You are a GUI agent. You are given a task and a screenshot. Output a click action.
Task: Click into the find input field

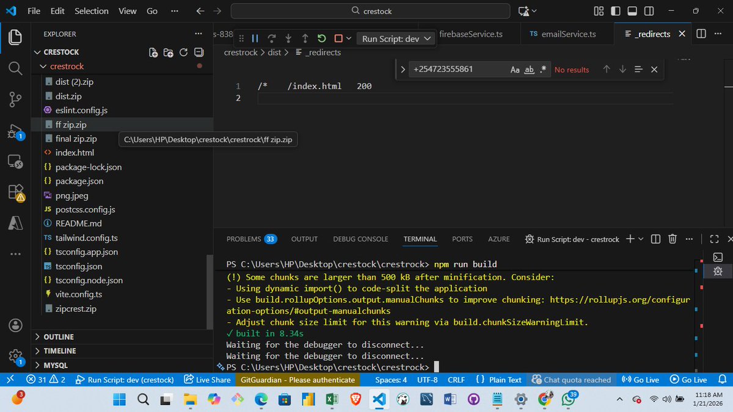pos(458,70)
